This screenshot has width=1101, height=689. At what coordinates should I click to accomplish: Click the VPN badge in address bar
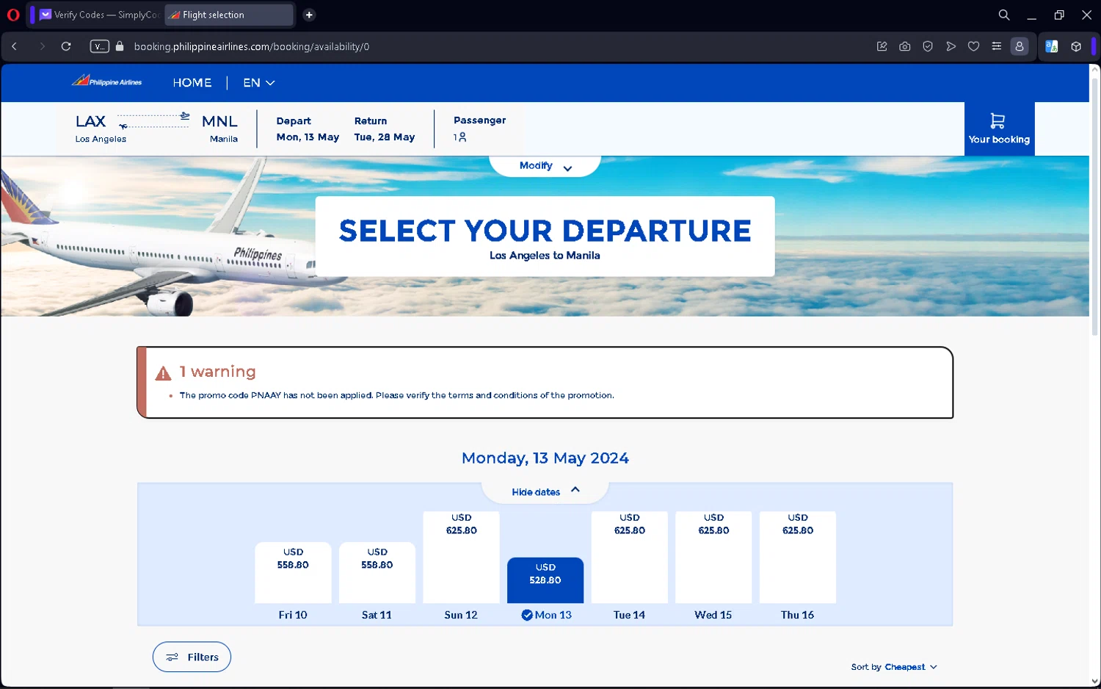(x=99, y=46)
